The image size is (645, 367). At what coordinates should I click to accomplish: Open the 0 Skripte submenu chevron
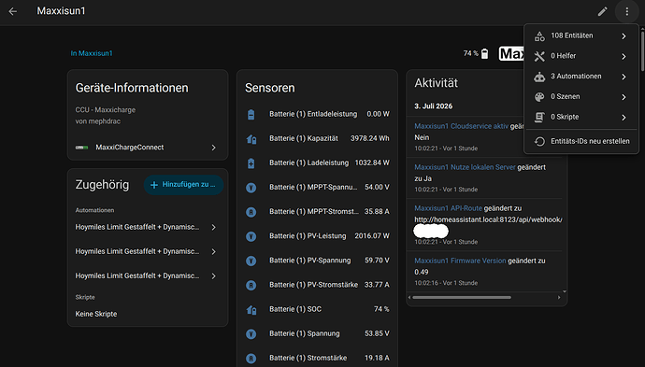tap(624, 118)
